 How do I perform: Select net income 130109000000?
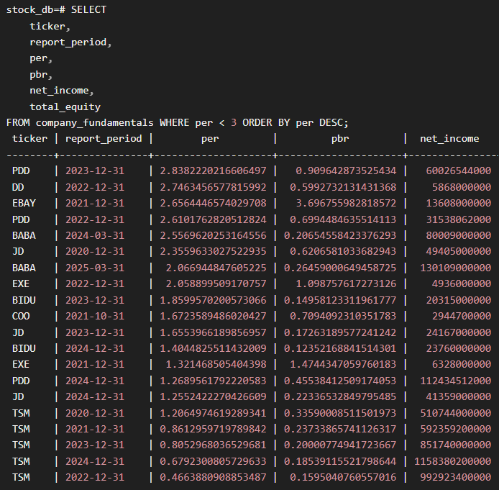point(456,268)
